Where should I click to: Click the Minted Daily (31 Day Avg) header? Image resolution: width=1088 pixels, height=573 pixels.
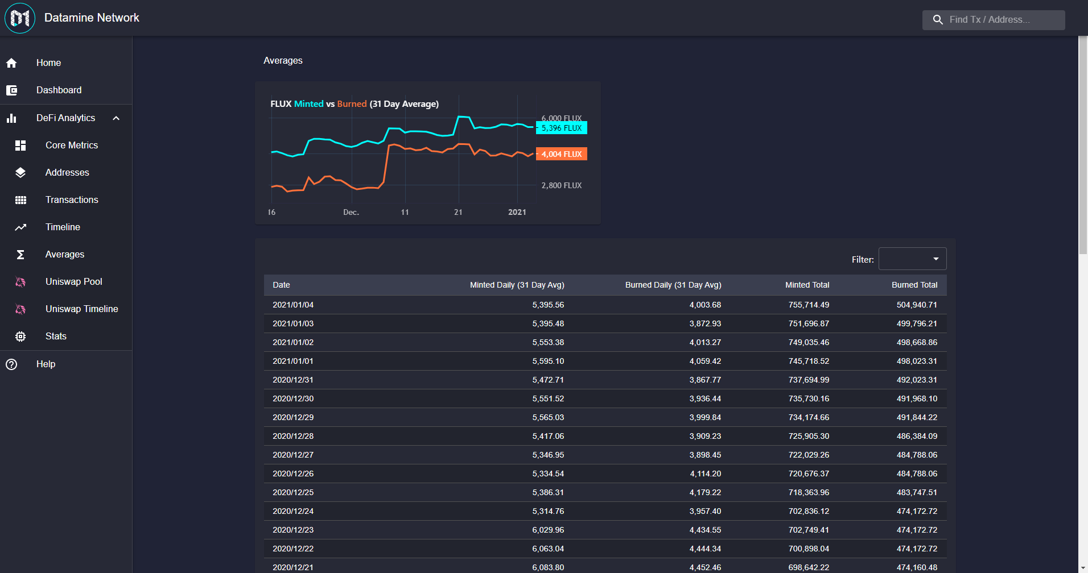[x=517, y=285]
